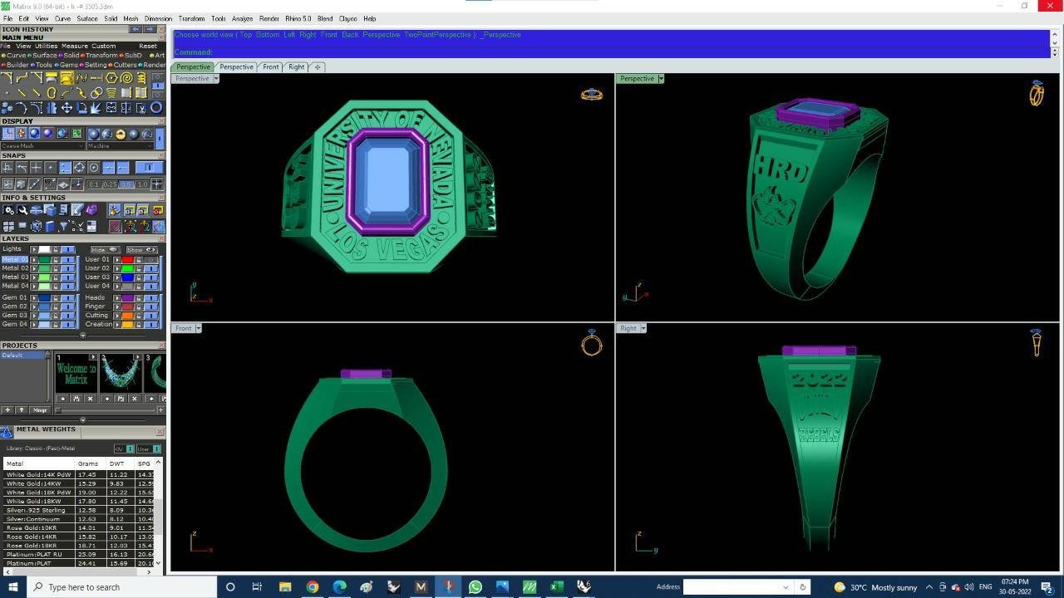Launch Excel from the taskbar
Image resolution: width=1064 pixels, height=598 pixels.
coord(557,587)
